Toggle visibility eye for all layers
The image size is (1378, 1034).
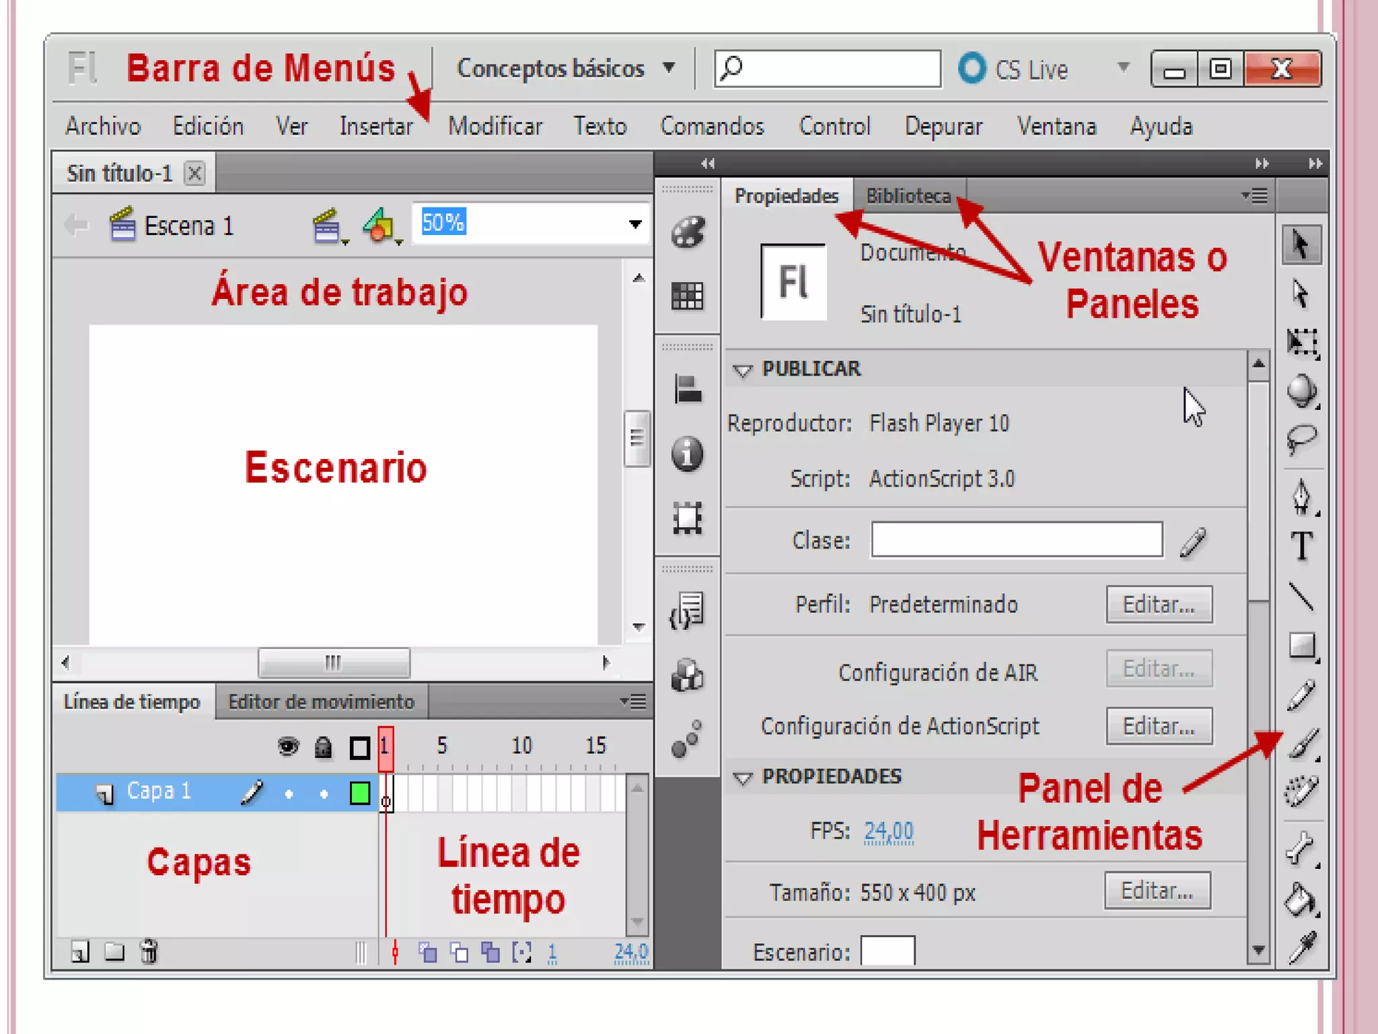[x=288, y=747]
